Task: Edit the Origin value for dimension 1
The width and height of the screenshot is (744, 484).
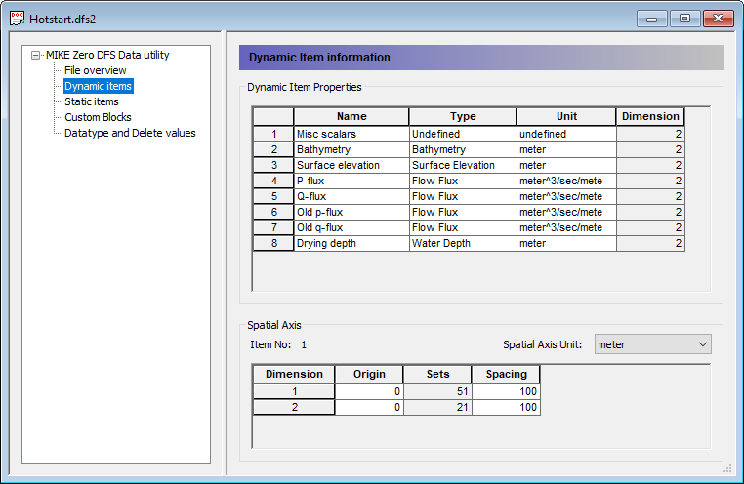Action: click(369, 391)
